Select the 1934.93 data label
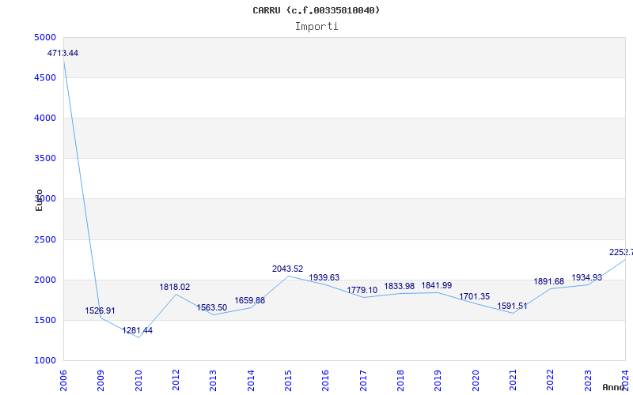 [586, 277]
